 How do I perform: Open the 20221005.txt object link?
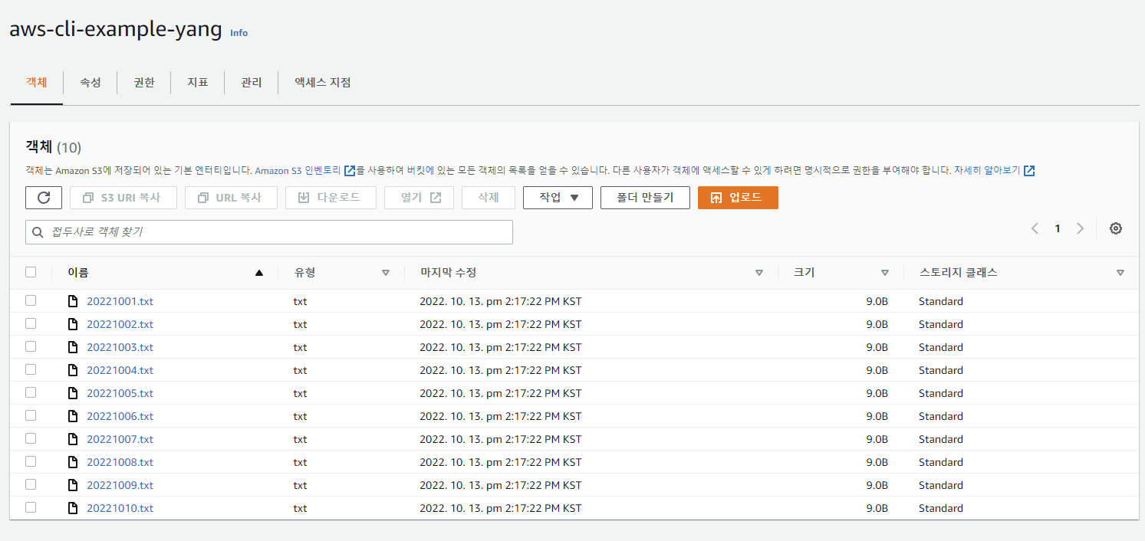click(x=120, y=393)
